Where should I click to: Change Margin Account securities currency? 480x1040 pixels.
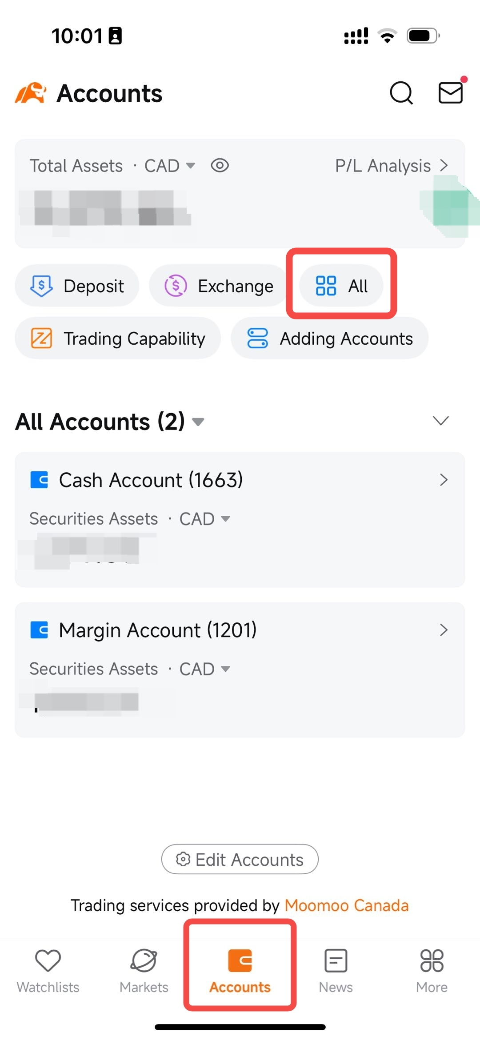(205, 669)
